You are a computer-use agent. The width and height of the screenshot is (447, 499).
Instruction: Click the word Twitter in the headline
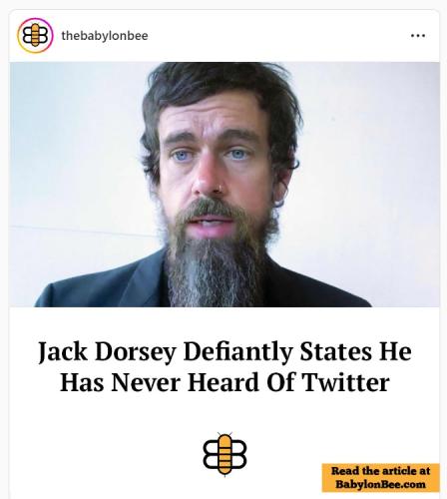coord(346,382)
